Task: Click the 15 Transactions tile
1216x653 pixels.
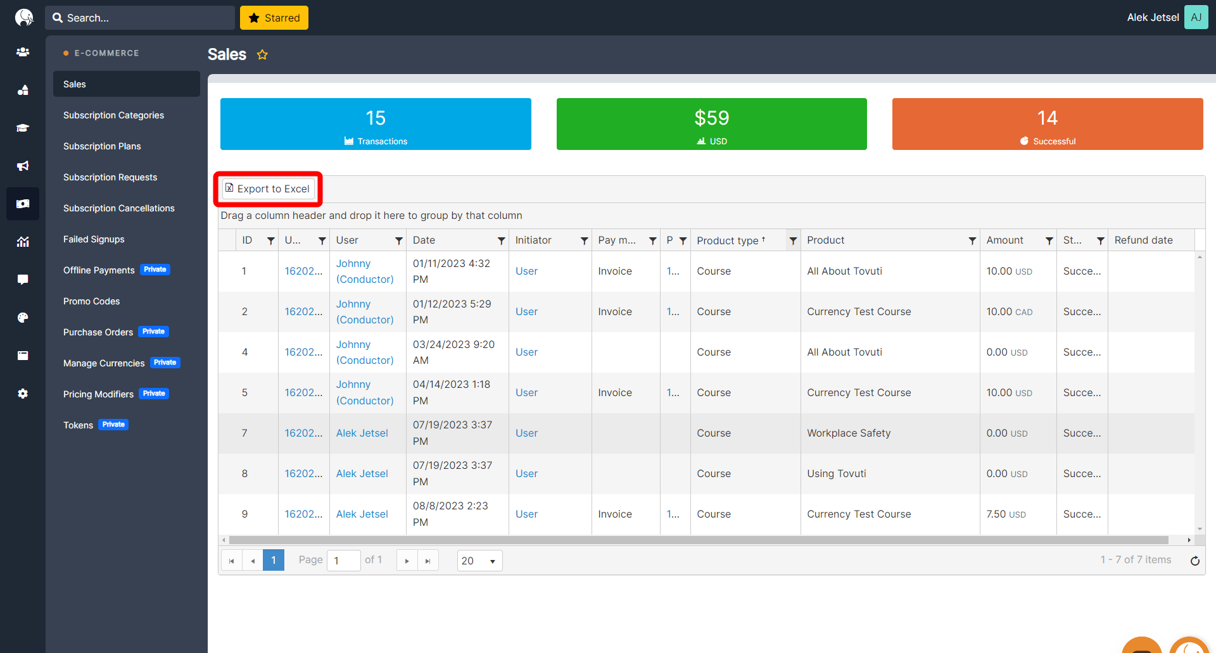Action: [376, 124]
